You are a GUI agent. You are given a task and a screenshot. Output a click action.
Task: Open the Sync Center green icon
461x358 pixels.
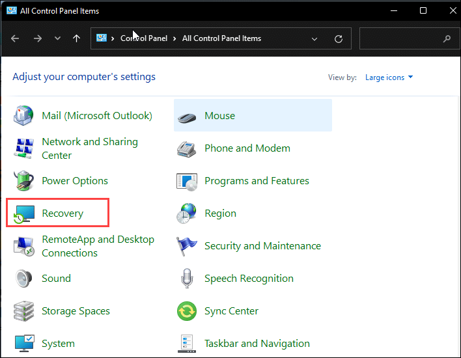(x=187, y=311)
